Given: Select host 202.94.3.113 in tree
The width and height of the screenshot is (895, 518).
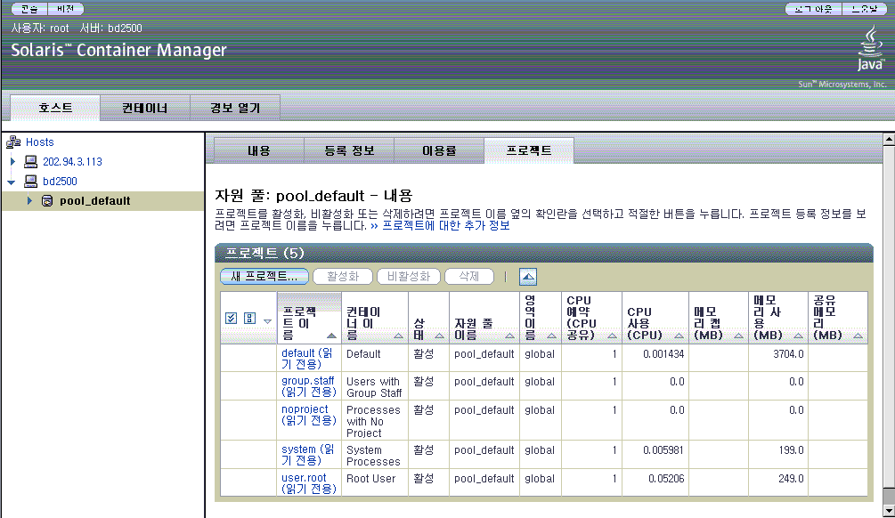Looking at the screenshot, I should (x=72, y=162).
